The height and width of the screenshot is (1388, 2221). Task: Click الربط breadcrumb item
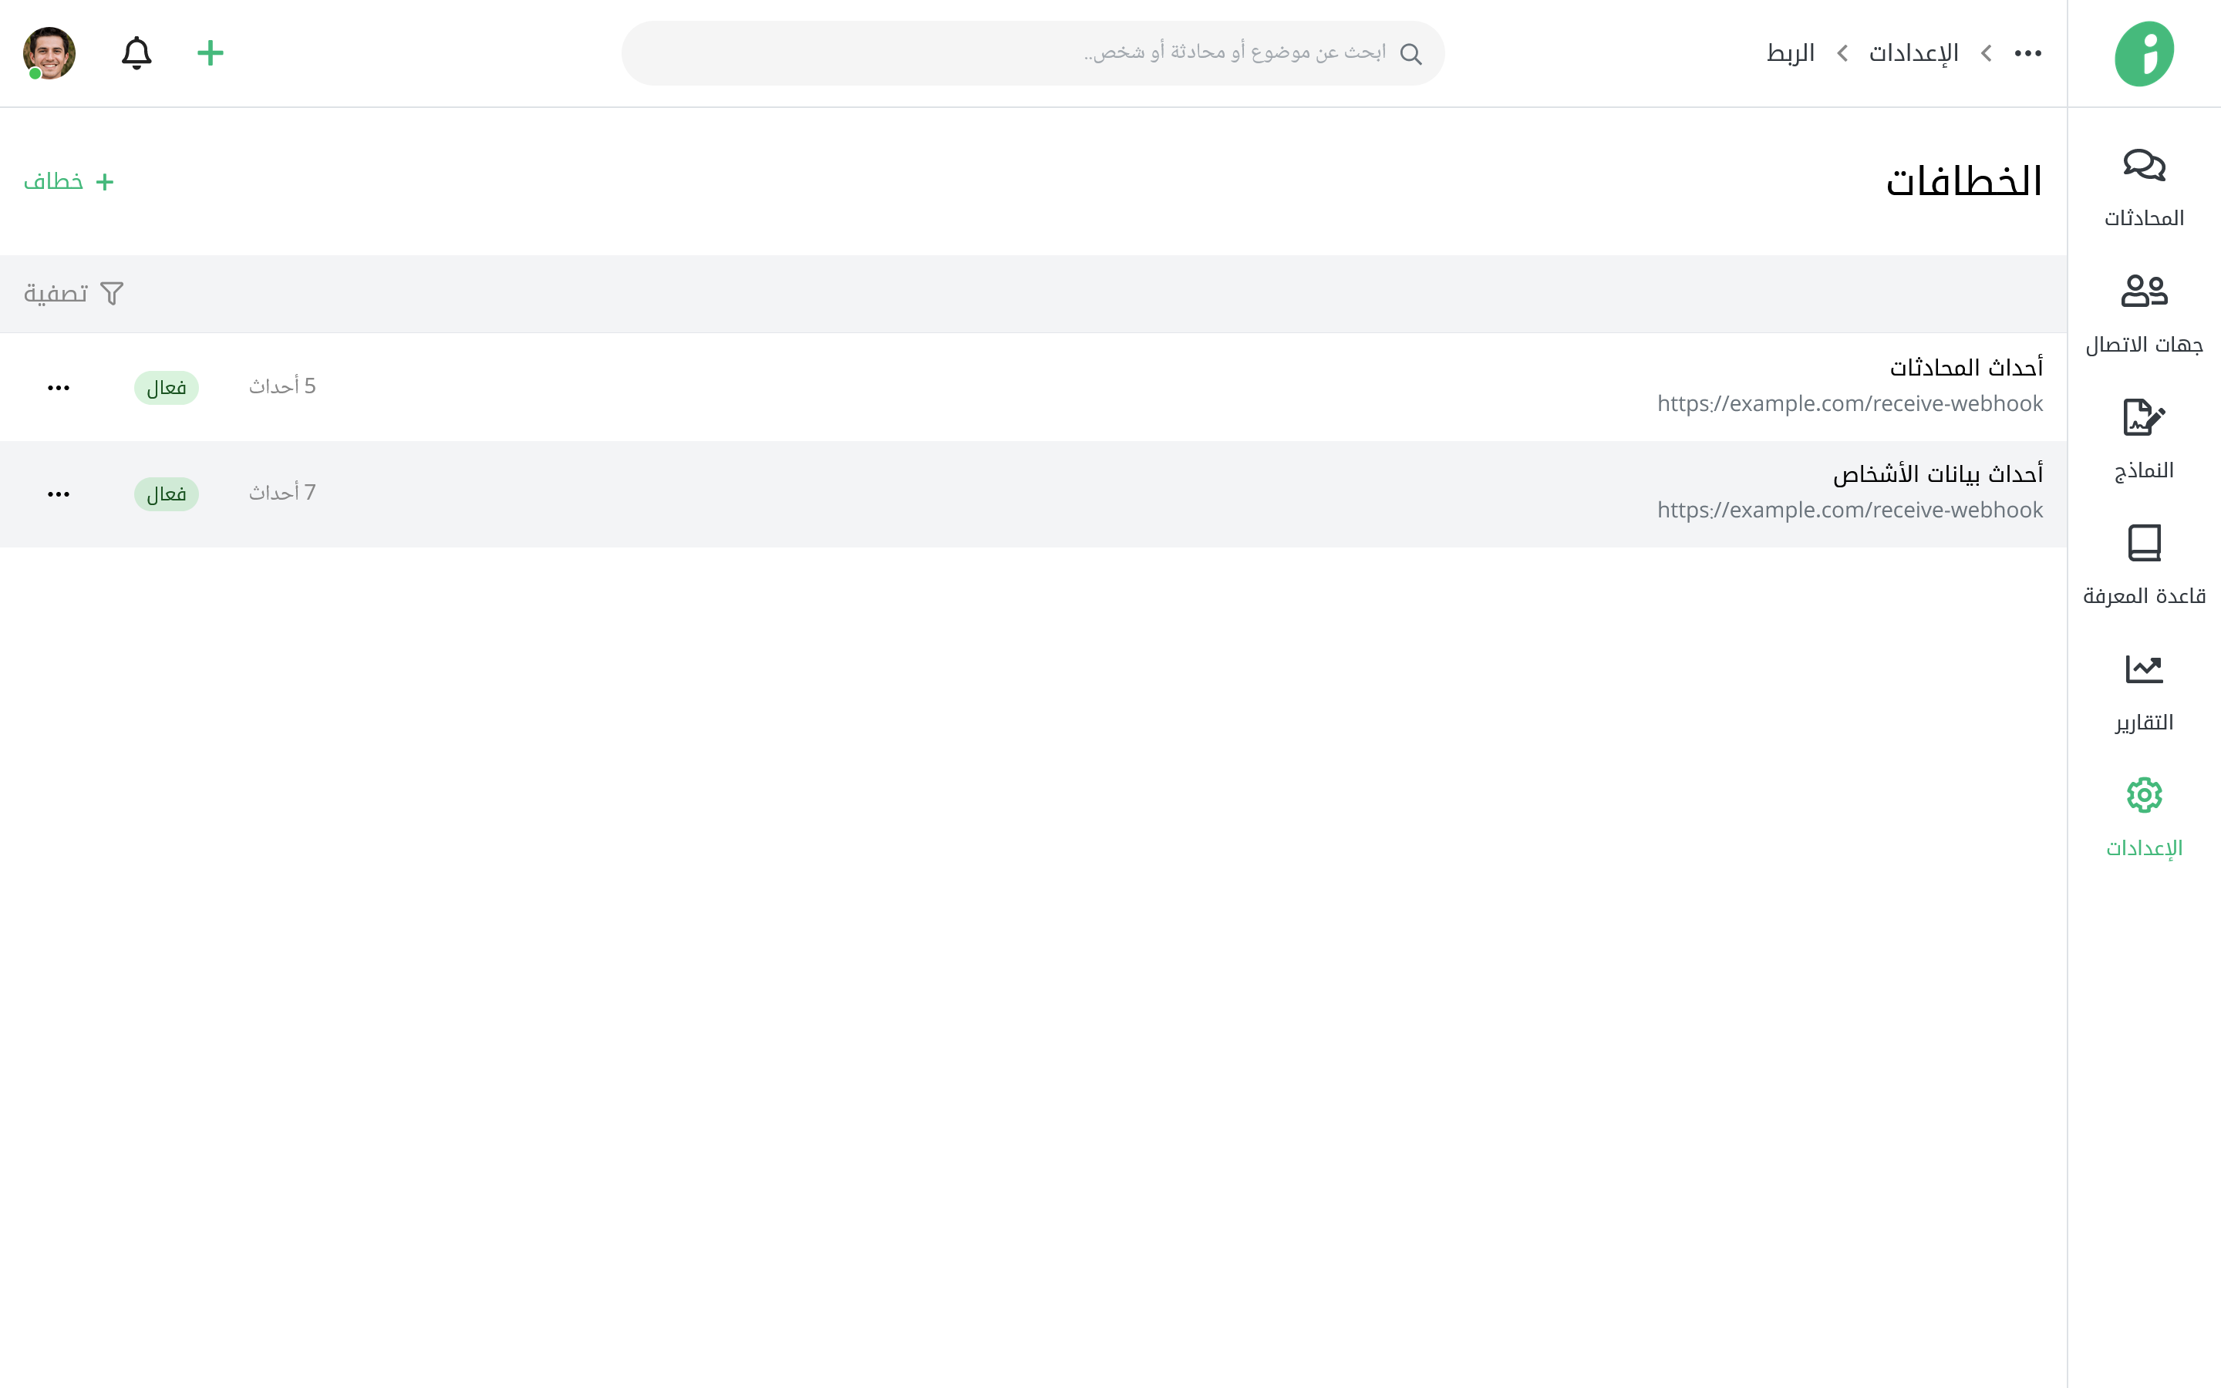(x=1791, y=53)
